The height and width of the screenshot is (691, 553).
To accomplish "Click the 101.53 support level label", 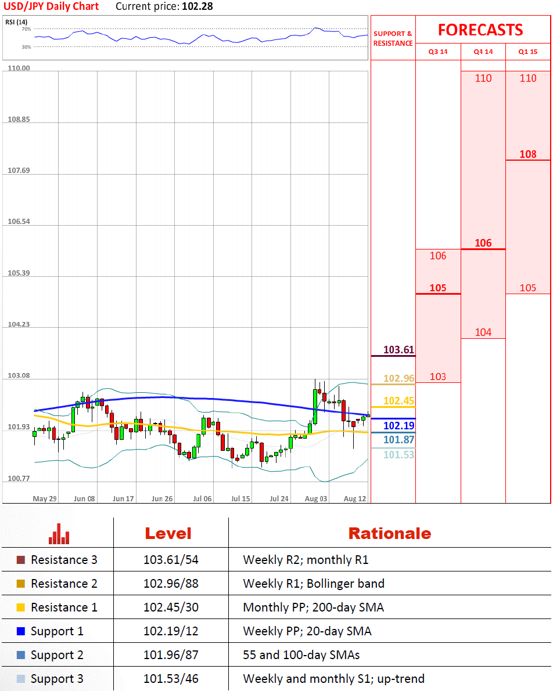I will point(398,455).
